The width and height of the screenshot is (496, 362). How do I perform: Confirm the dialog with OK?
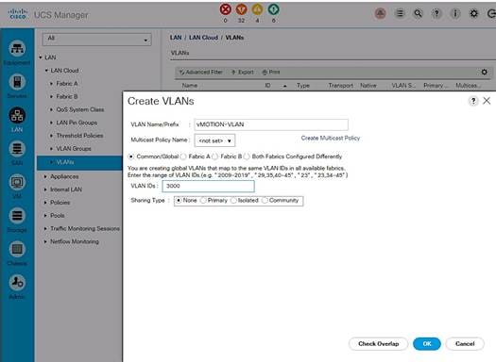427,344
